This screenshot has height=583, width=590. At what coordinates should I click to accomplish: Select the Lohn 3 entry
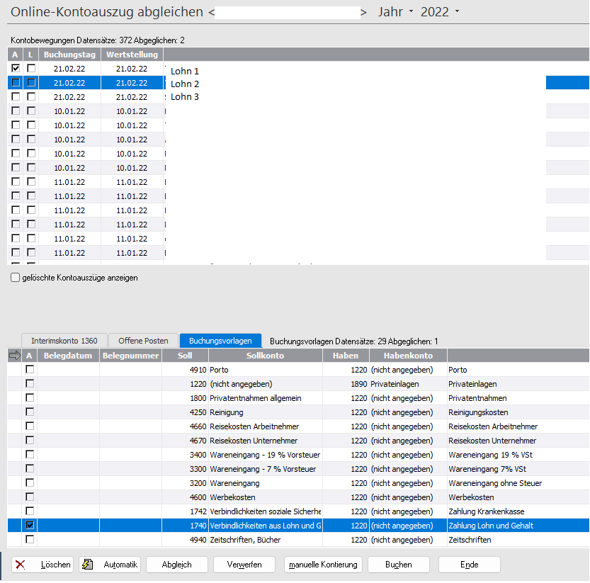click(185, 97)
